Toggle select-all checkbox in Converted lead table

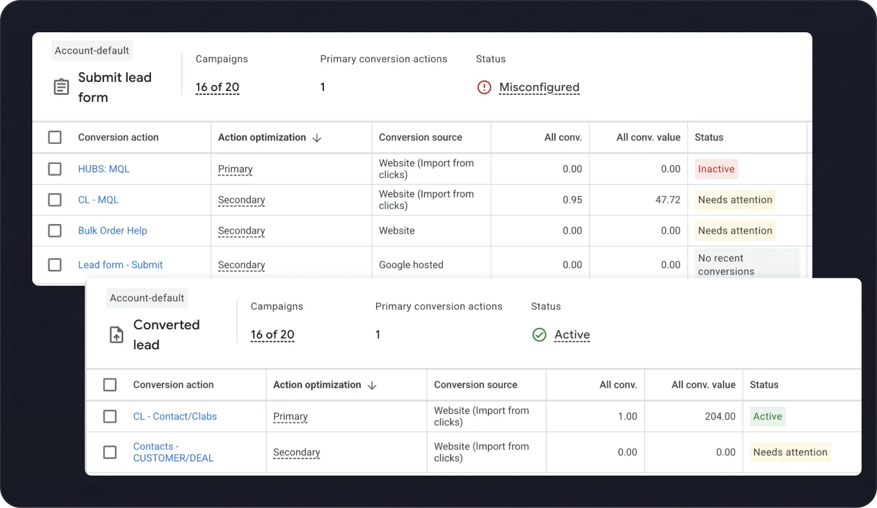[110, 385]
